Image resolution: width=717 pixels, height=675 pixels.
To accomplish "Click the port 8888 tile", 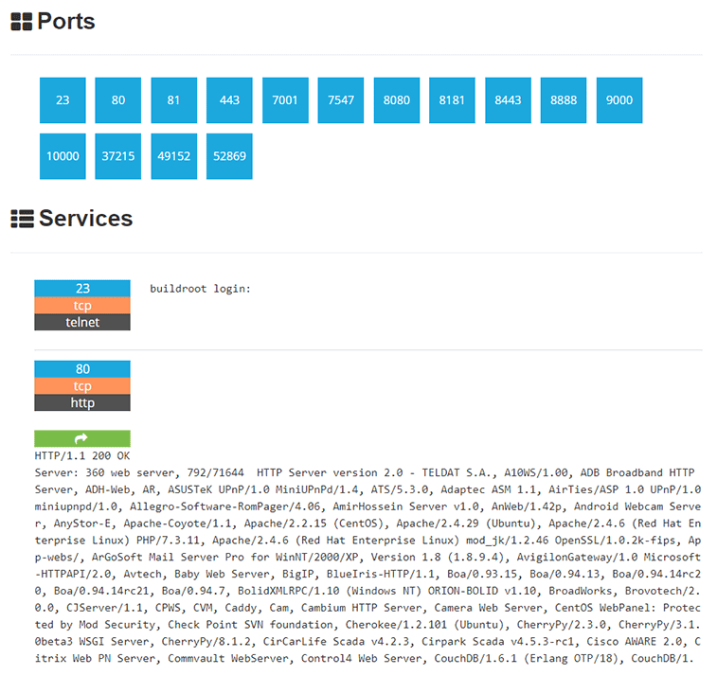I will 564,100.
